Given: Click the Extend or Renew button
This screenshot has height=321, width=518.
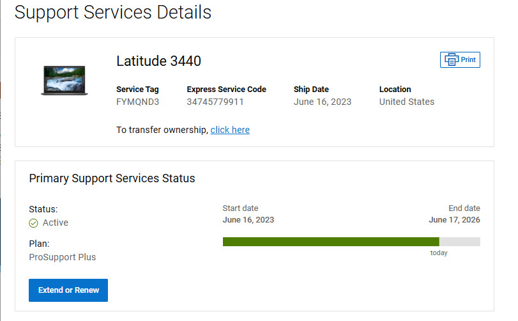Looking at the screenshot, I should (x=68, y=290).
